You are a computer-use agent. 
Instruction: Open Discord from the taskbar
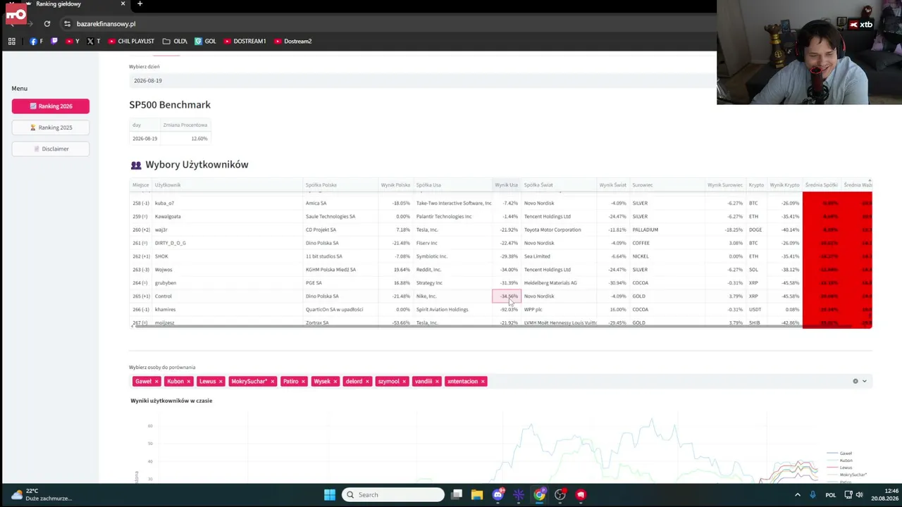point(498,495)
